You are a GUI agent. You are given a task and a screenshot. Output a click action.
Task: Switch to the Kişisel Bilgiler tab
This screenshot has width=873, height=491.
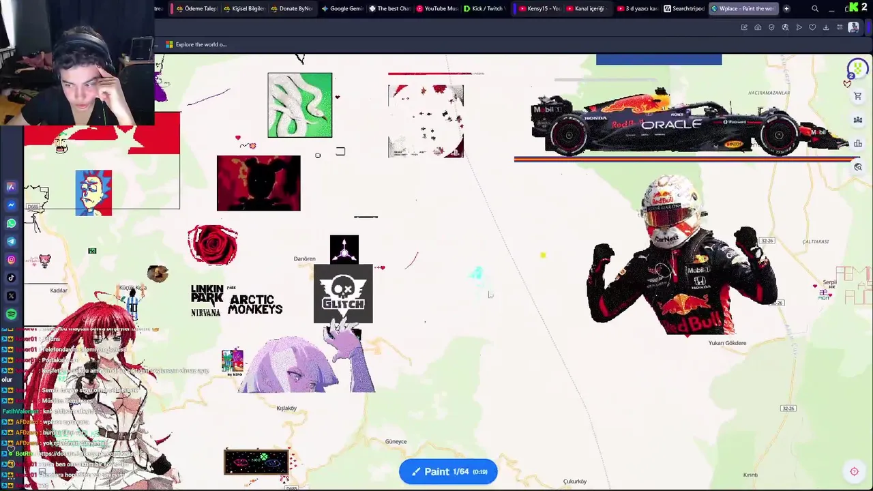pos(243,9)
